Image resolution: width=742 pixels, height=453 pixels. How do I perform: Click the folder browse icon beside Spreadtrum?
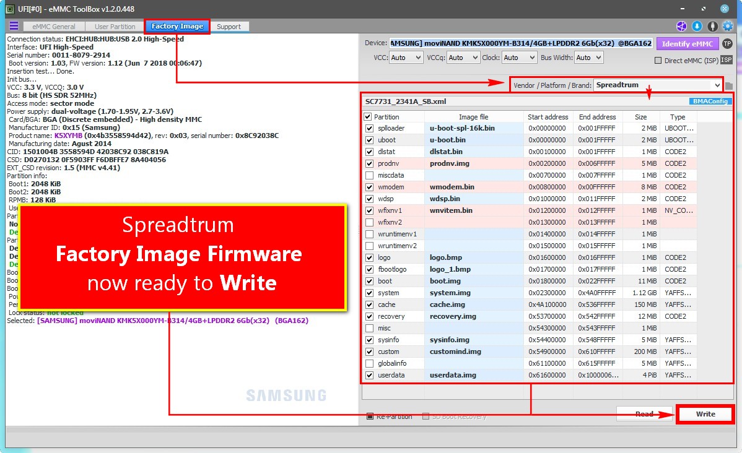[x=729, y=85]
